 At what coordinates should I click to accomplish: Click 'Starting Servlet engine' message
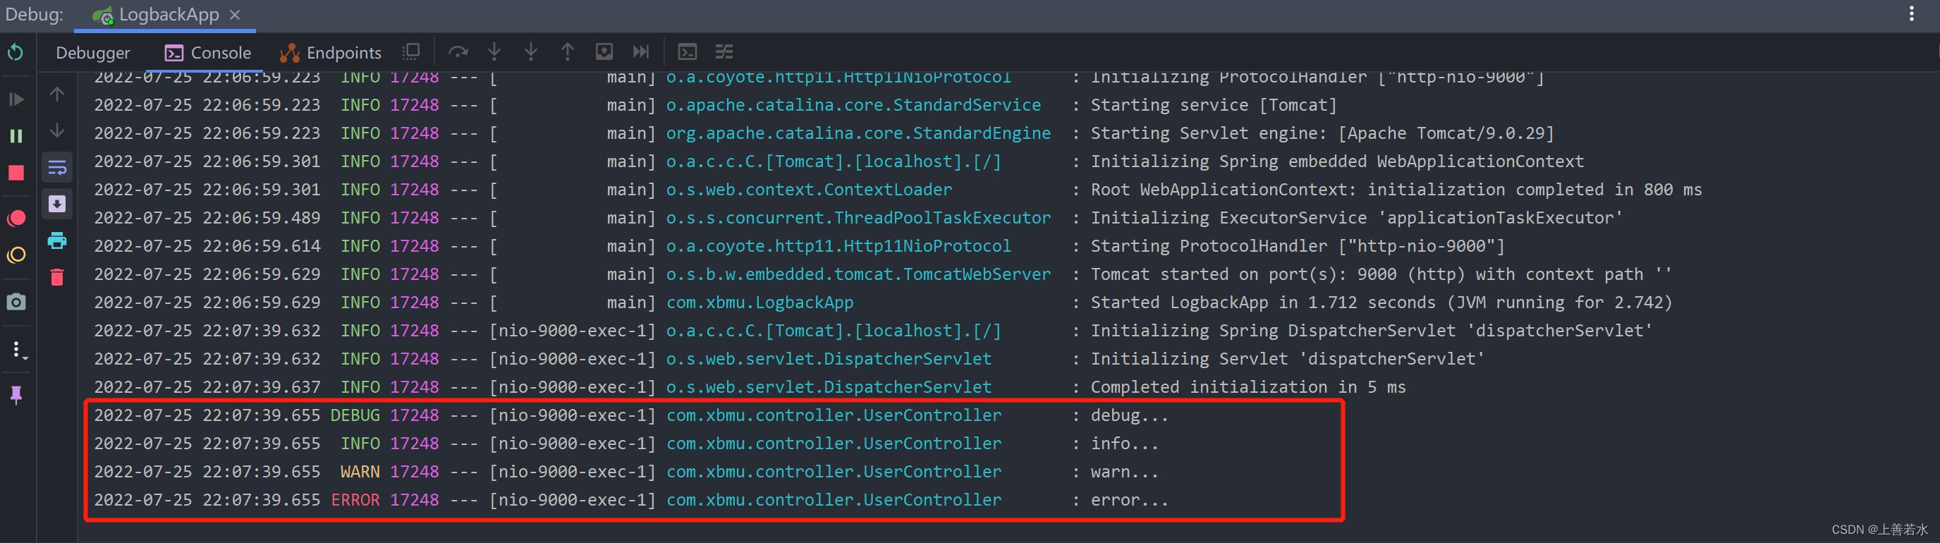1322,133
